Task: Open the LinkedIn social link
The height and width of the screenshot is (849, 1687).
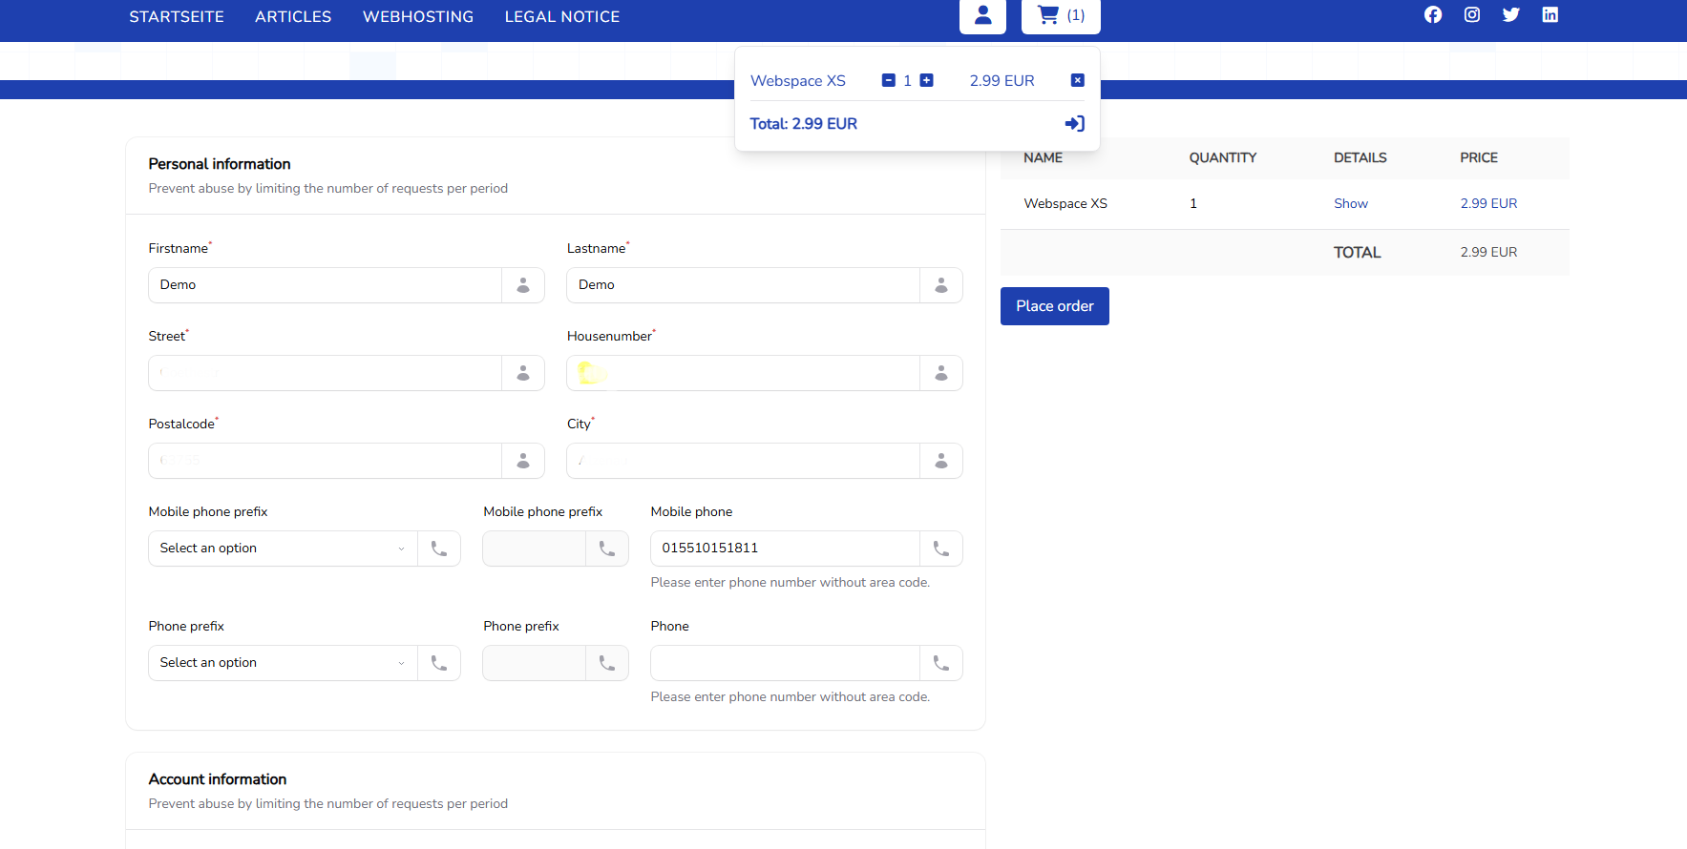Action: [x=1550, y=14]
